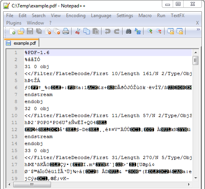This screenshot has width=205, height=189.
Task: Click vertical scrollbar down arrow
Action: 196,178
